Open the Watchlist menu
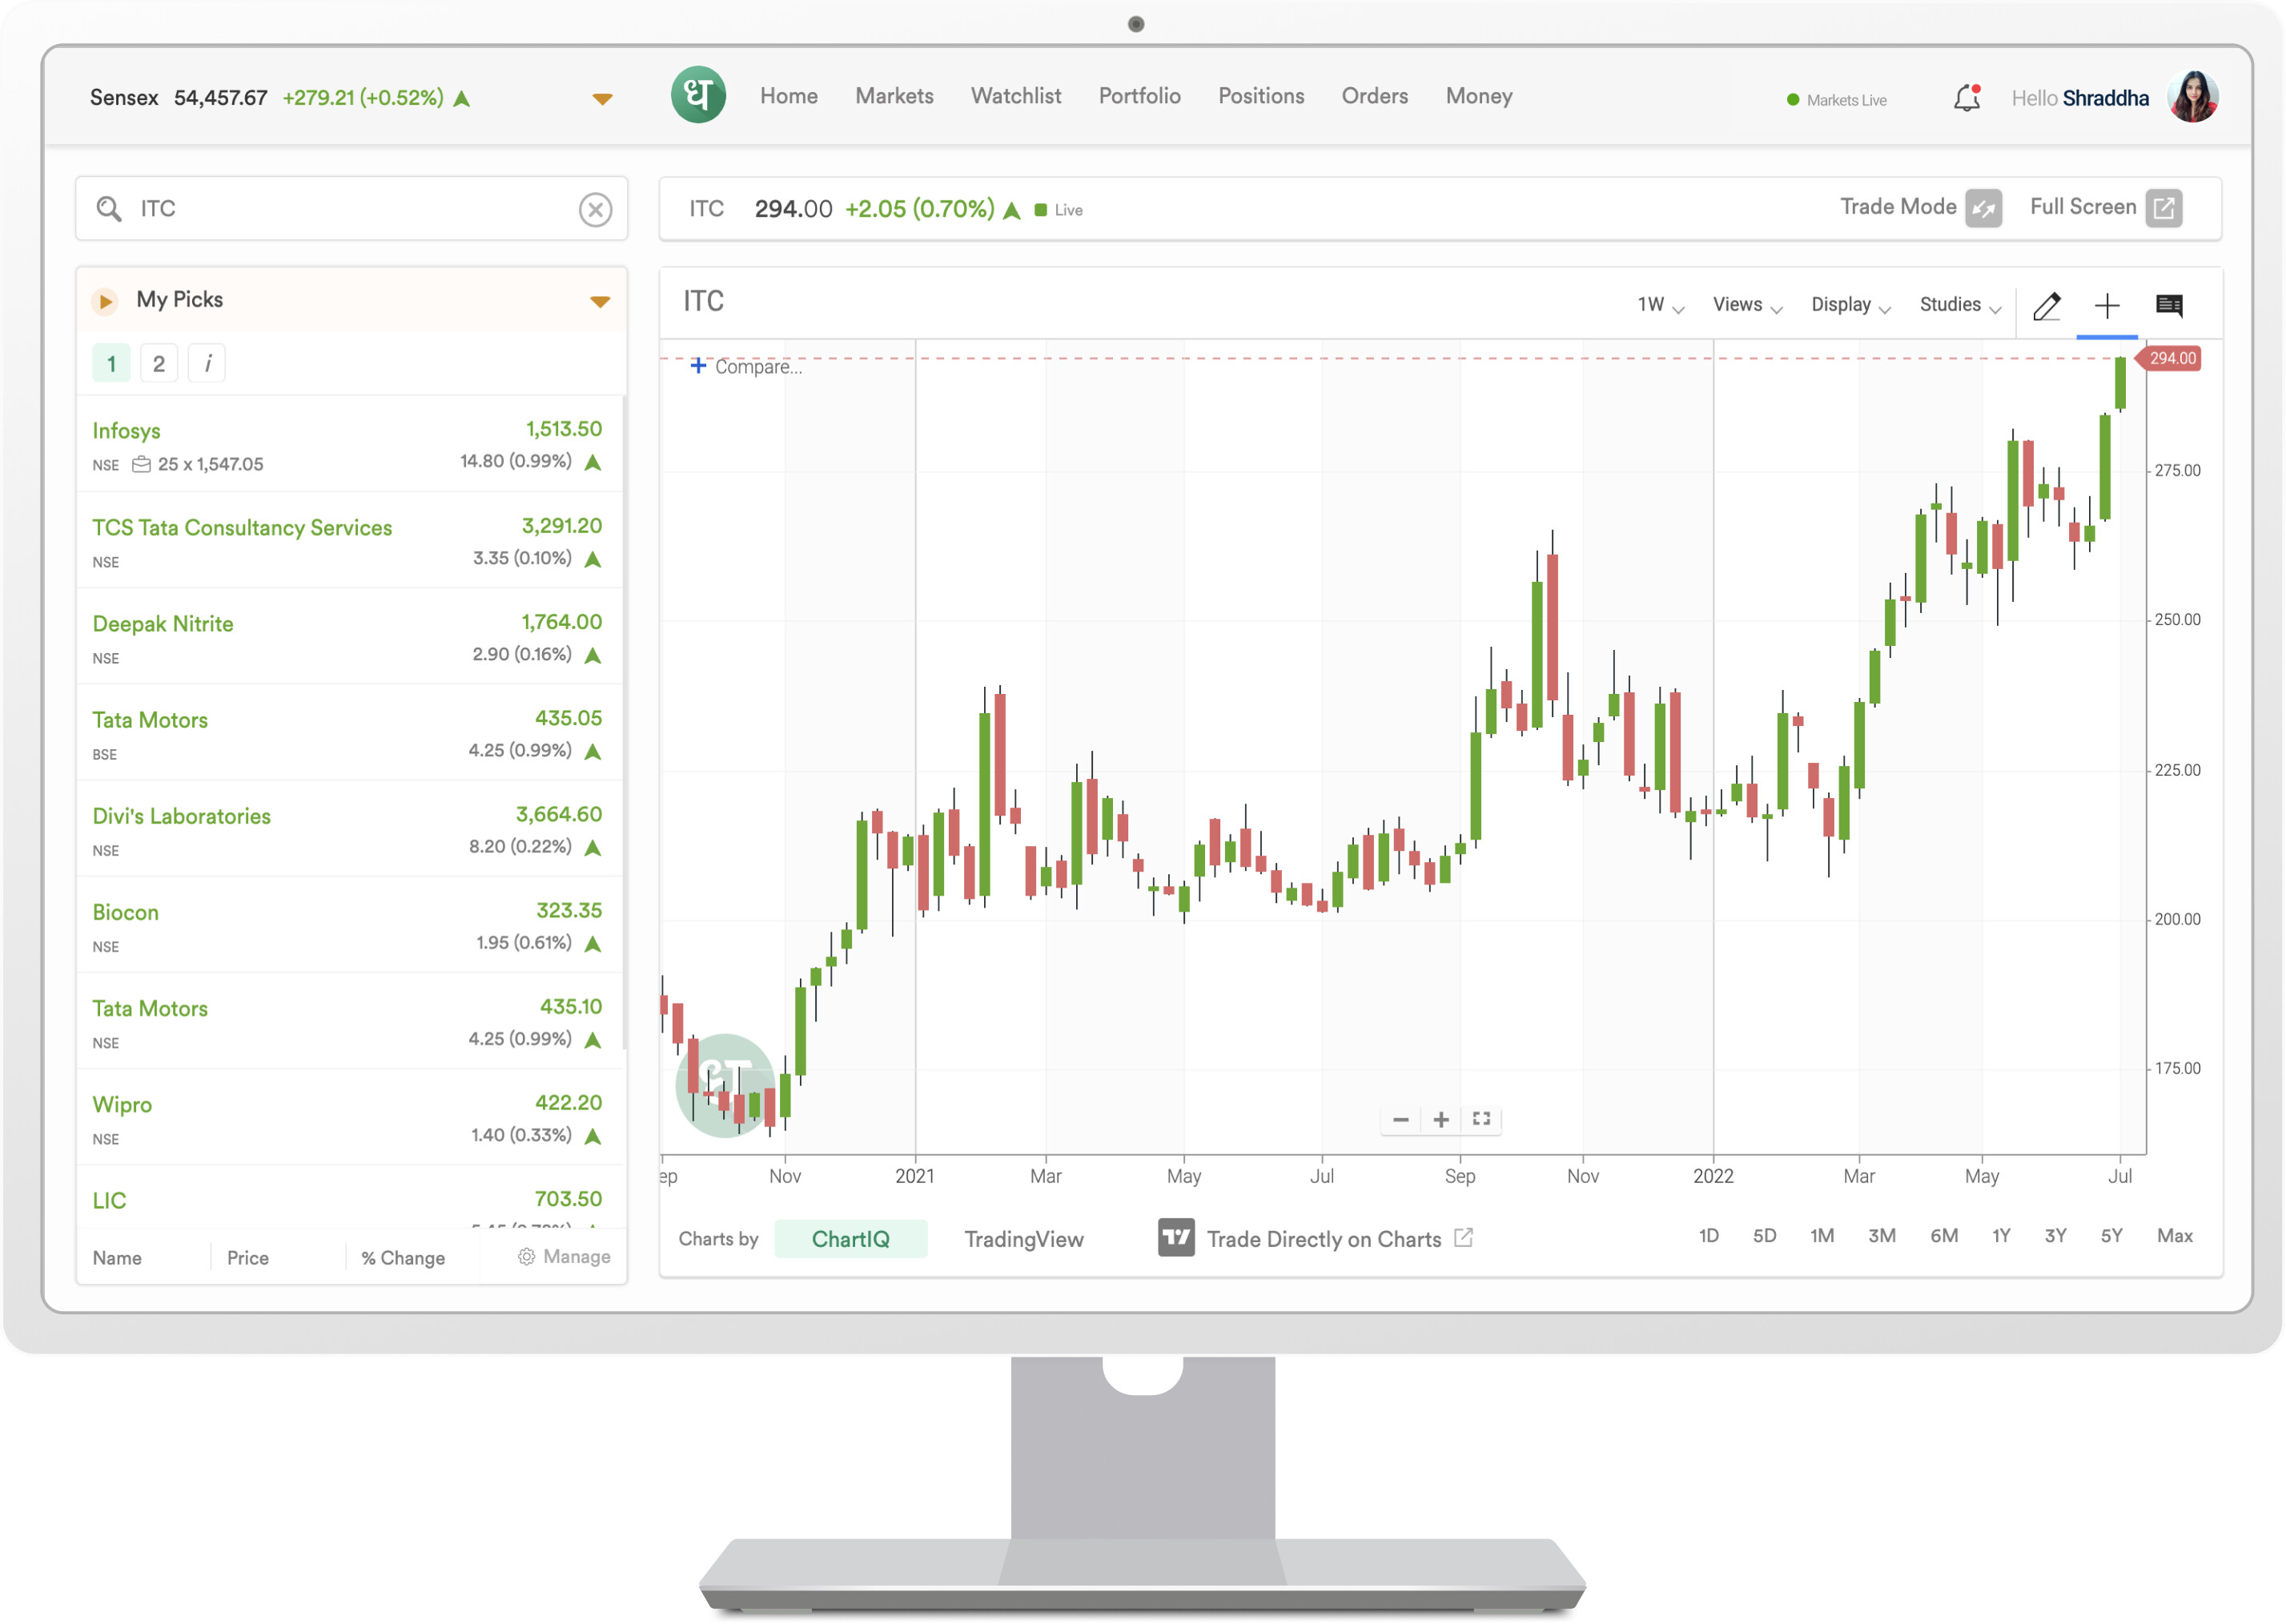Viewport: 2286px width, 1624px height. coord(1015,96)
